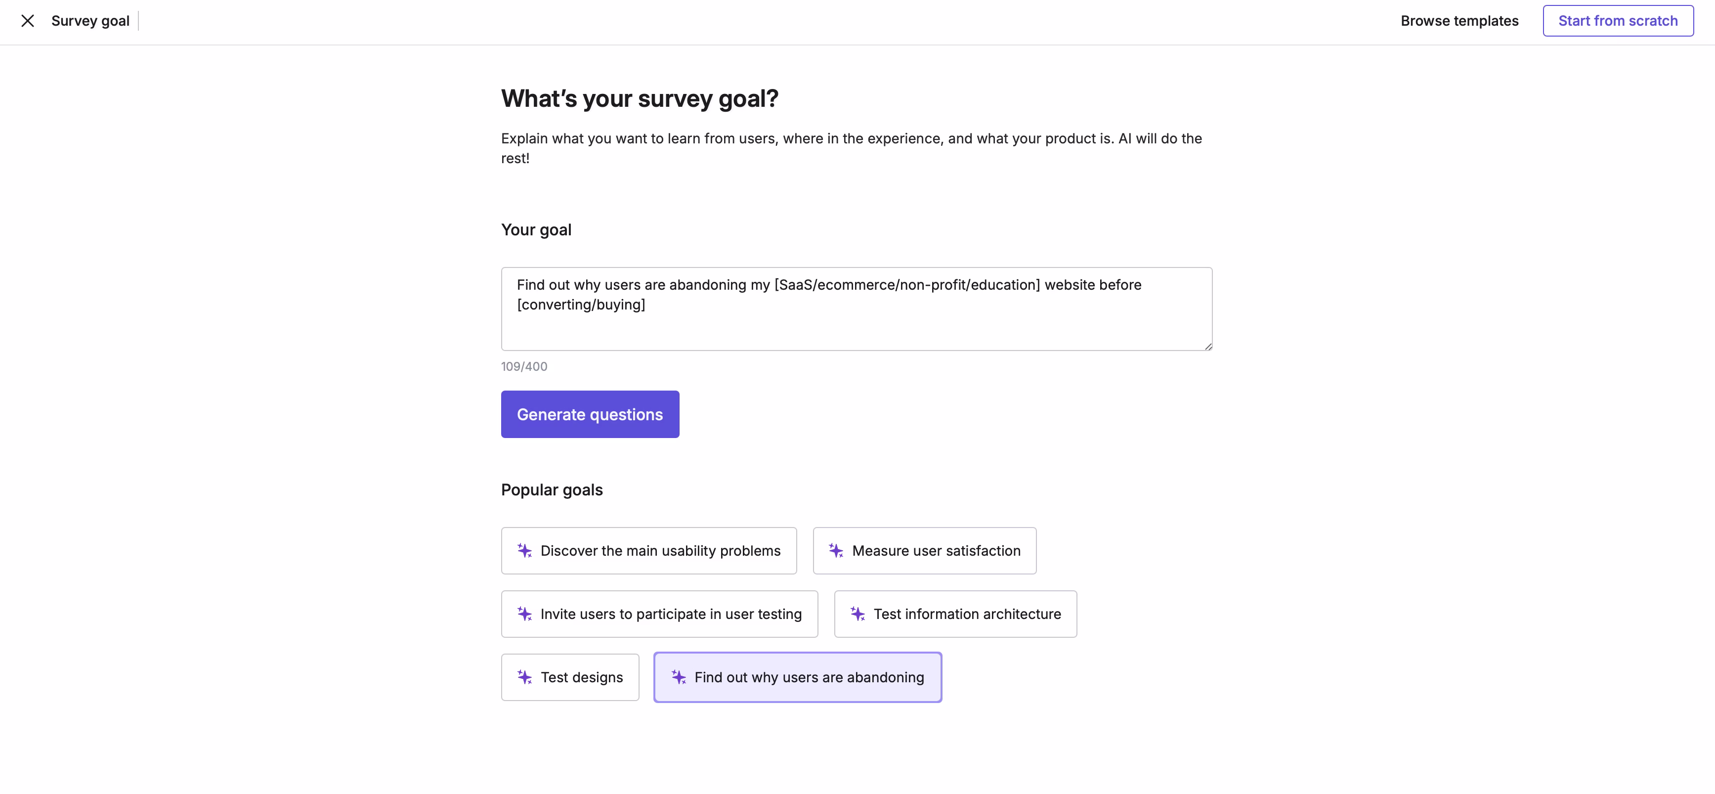The image size is (1715, 794).
Task: Click the sparkle icon on "Measure user satisfaction"
Action: pyautogui.click(x=836, y=551)
